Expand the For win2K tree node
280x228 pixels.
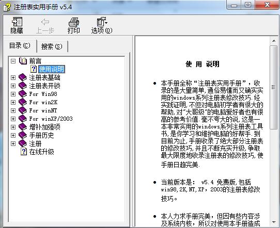coord(13,102)
